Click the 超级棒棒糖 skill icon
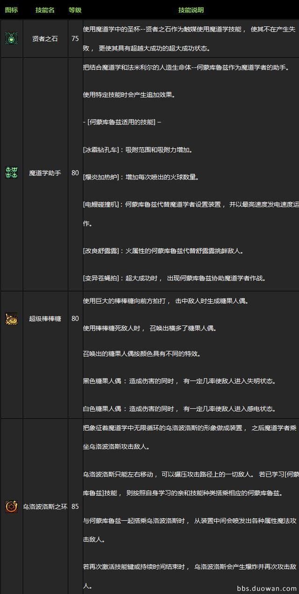The image size is (299, 594). coord(11,319)
